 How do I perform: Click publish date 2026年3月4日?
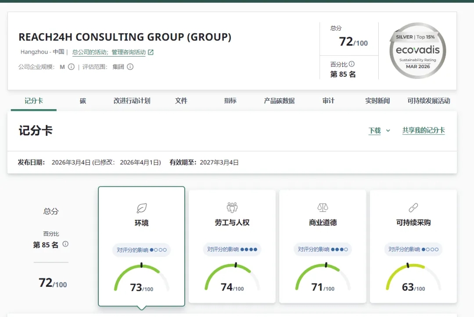[x=71, y=162]
